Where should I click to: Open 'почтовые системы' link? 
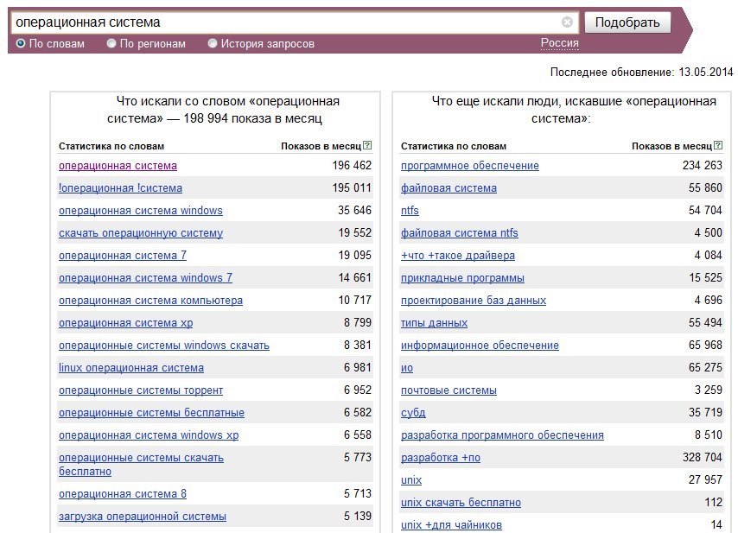[449, 390]
